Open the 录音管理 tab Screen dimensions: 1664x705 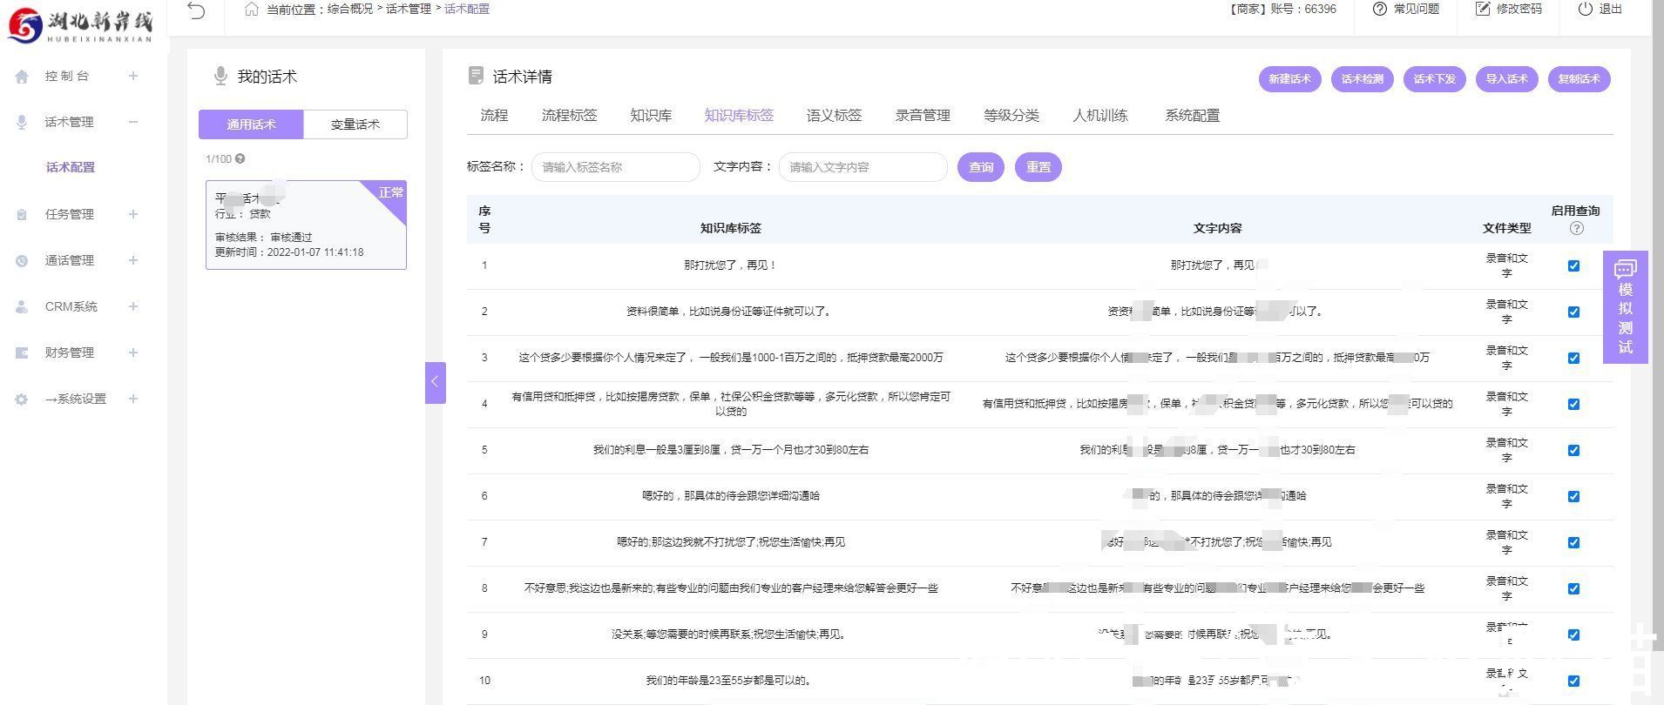point(923,116)
